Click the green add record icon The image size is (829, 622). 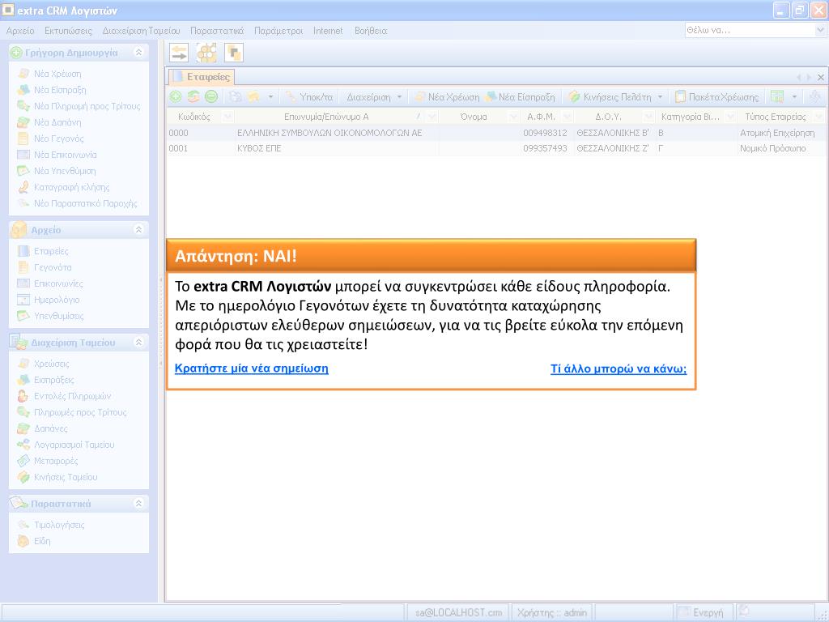click(176, 96)
